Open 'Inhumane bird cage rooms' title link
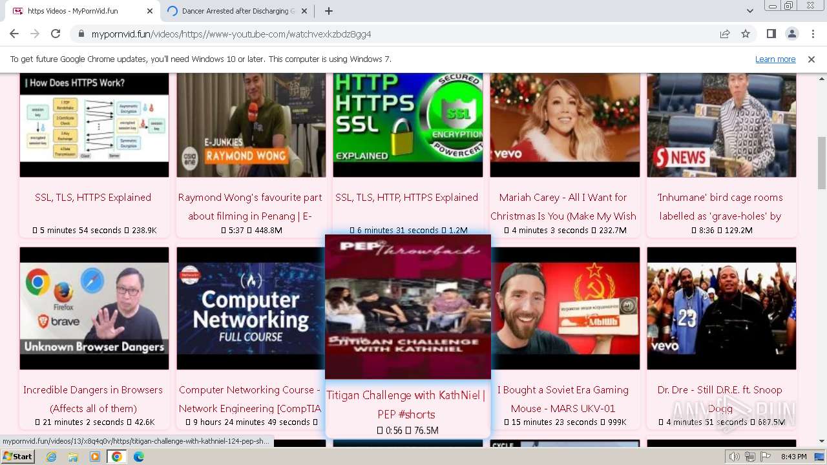This screenshot has width=827, height=465. pos(720,207)
